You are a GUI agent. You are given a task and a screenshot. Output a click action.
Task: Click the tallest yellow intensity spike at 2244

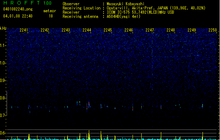[x=89, y=135]
